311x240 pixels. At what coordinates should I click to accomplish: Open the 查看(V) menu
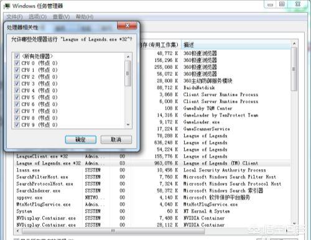61,17
